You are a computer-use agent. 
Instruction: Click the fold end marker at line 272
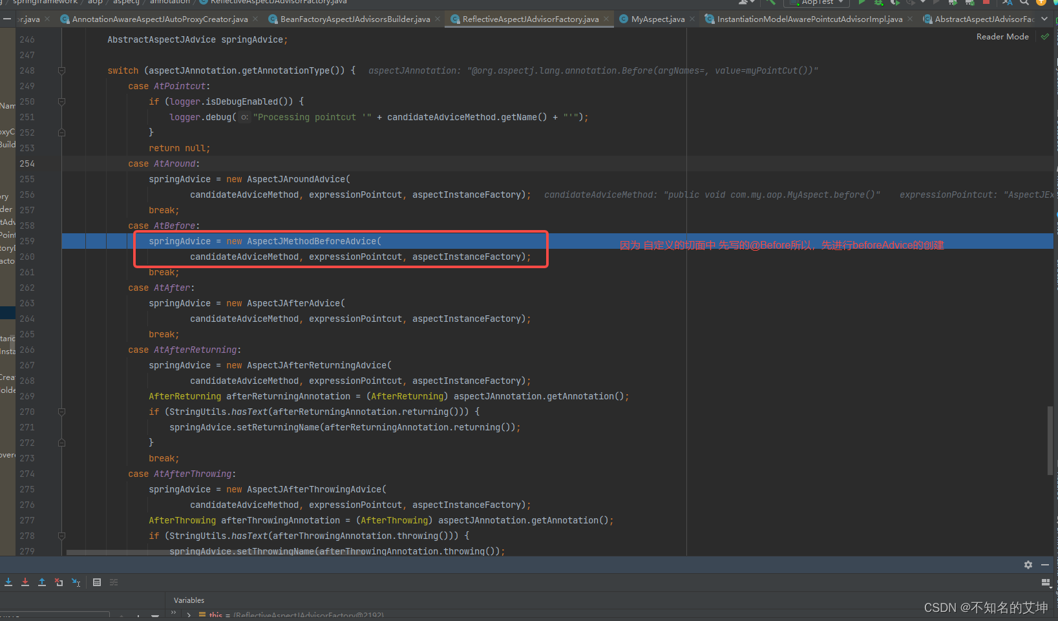click(x=62, y=443)
